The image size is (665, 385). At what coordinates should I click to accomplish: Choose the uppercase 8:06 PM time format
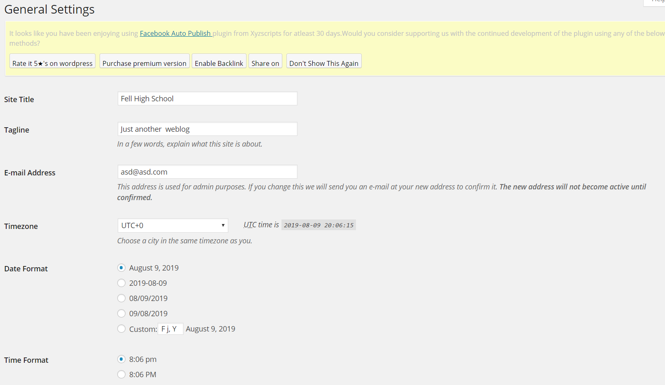click(121, 375)
